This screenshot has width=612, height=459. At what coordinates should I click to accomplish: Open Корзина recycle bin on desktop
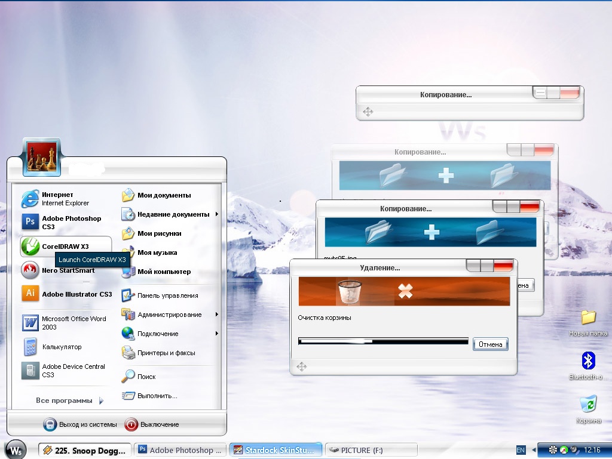click(589, 405)
